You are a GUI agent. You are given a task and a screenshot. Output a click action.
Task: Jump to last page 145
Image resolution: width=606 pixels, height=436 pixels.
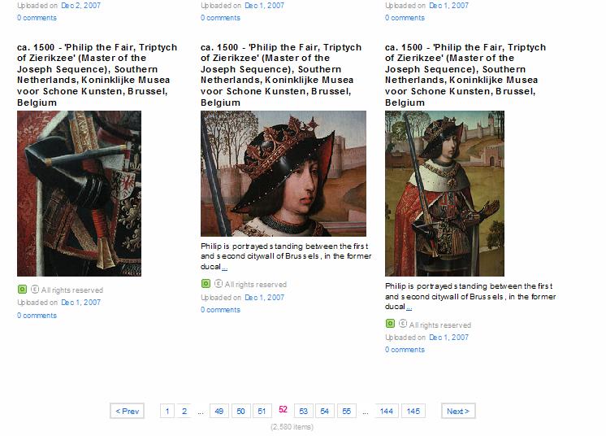[x=413, y=411]
